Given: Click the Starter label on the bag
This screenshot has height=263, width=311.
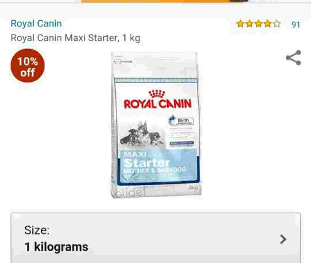Looking at the screenshot, I should pyautogui.click(x=147, y=163).
